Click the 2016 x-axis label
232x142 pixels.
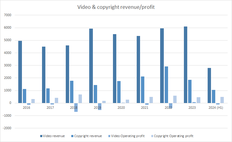[26, 108]
